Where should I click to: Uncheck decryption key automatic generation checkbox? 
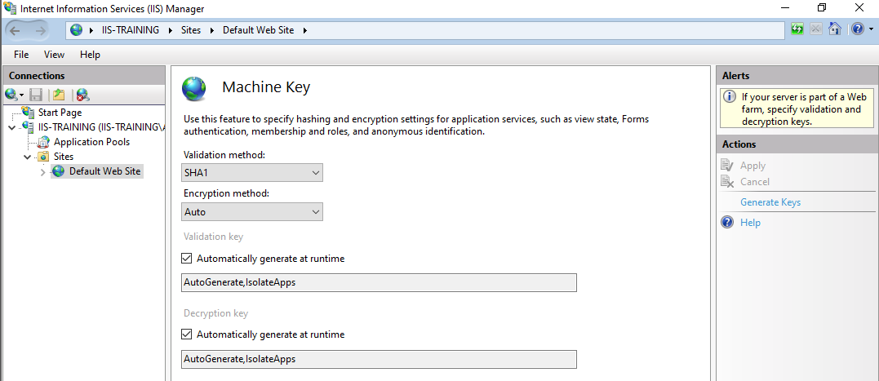click(x=187, y=334)
